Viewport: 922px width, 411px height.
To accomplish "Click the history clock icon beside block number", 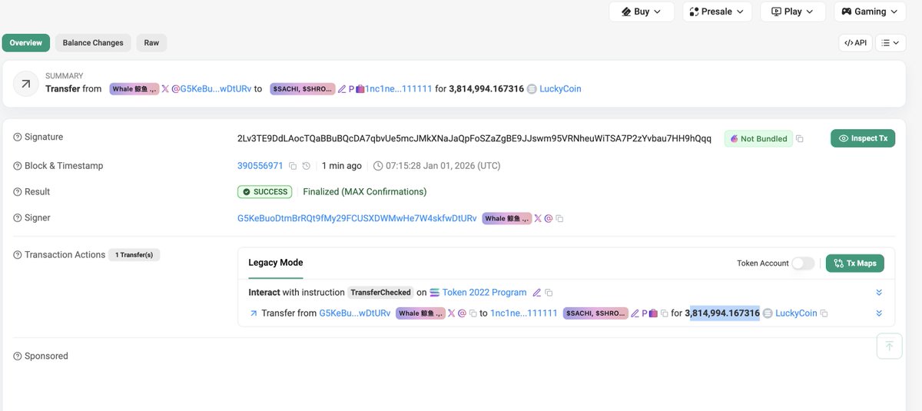I will (307, 166).
